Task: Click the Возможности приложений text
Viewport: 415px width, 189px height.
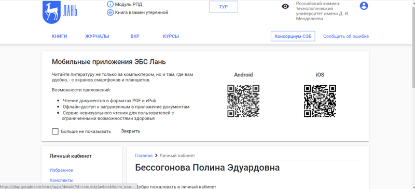Action: [x=81, y=90]
